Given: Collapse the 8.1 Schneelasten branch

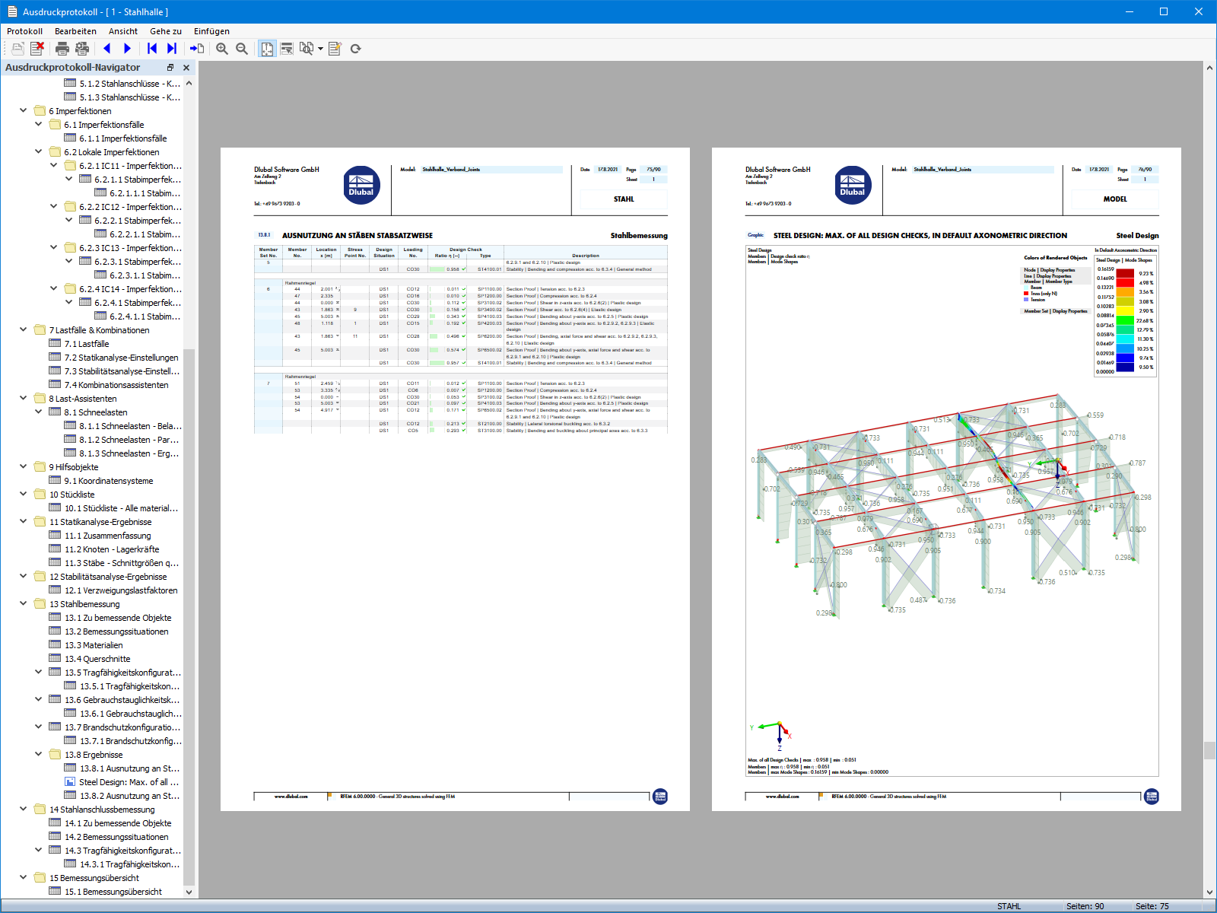Looking at the screenshot, I should (x=38, y=412).
